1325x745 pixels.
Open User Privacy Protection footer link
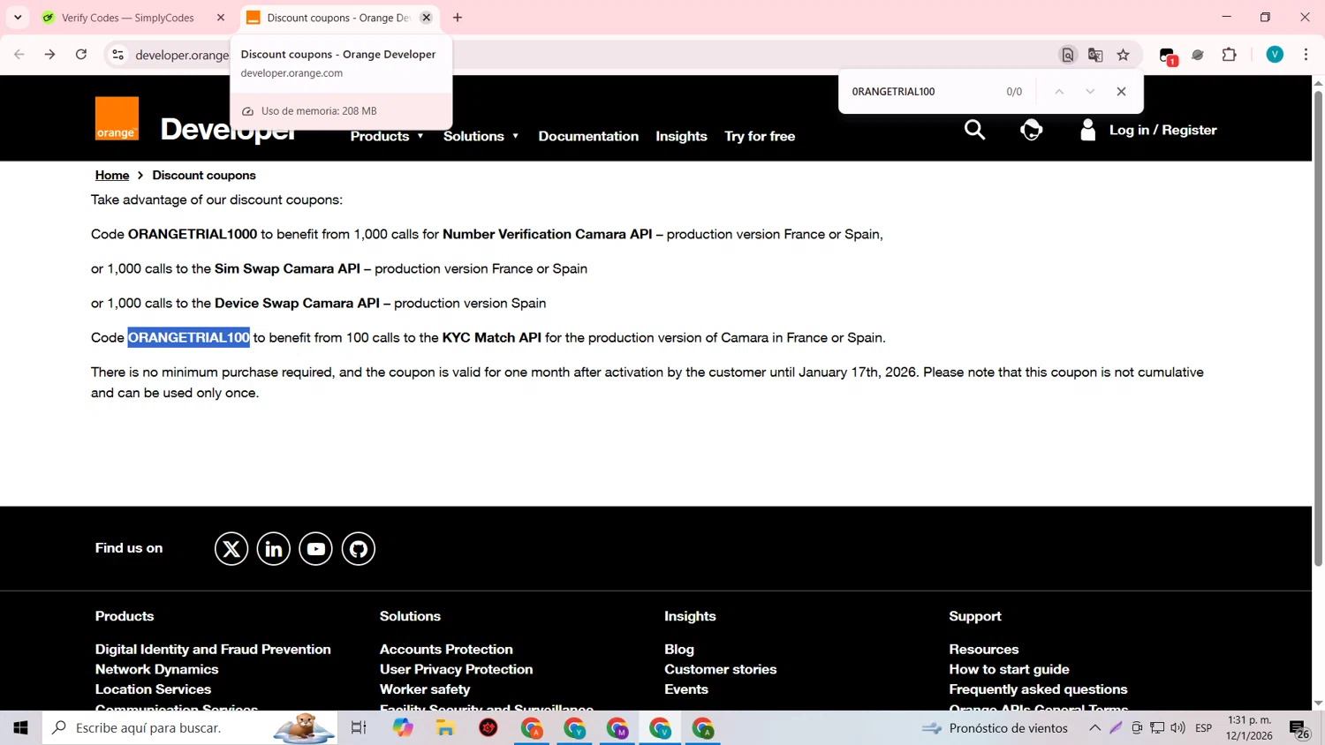pos(456,669)
